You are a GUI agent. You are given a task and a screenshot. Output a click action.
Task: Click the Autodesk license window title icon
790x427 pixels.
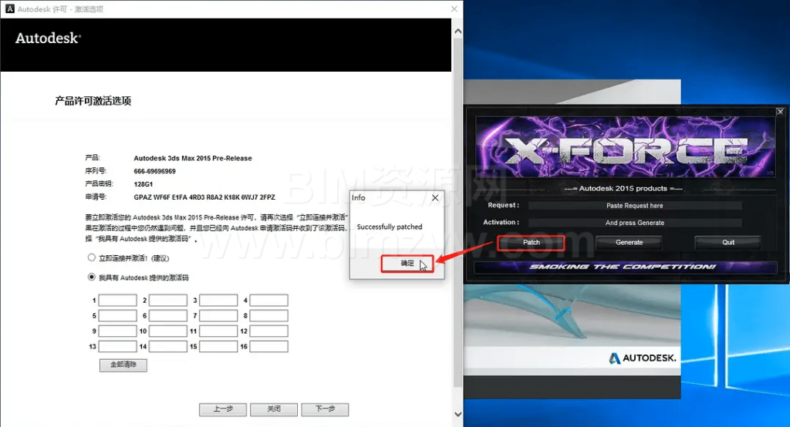(9, 9)
